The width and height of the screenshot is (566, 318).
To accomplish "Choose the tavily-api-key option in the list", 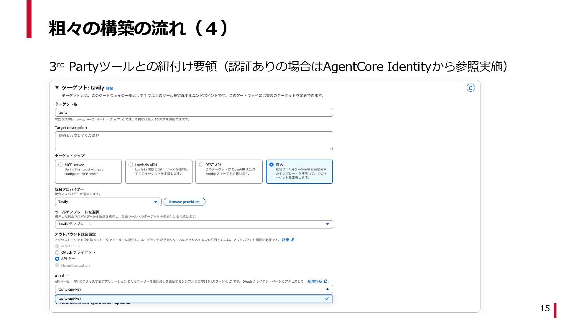I will pyautogui.click(x=194, y=298).
